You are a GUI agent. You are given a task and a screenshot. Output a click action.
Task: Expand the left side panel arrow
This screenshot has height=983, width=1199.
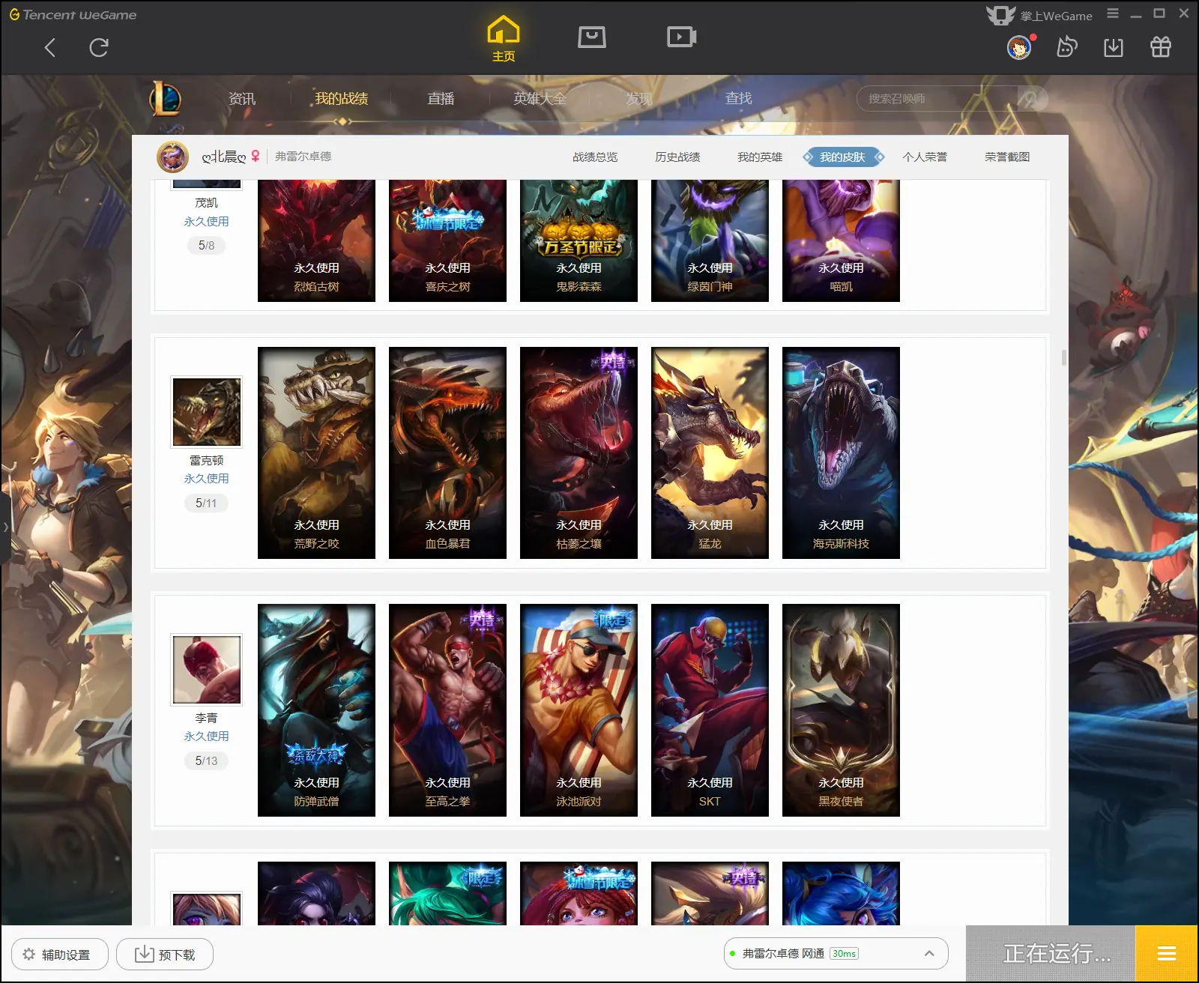coord(5,527)
